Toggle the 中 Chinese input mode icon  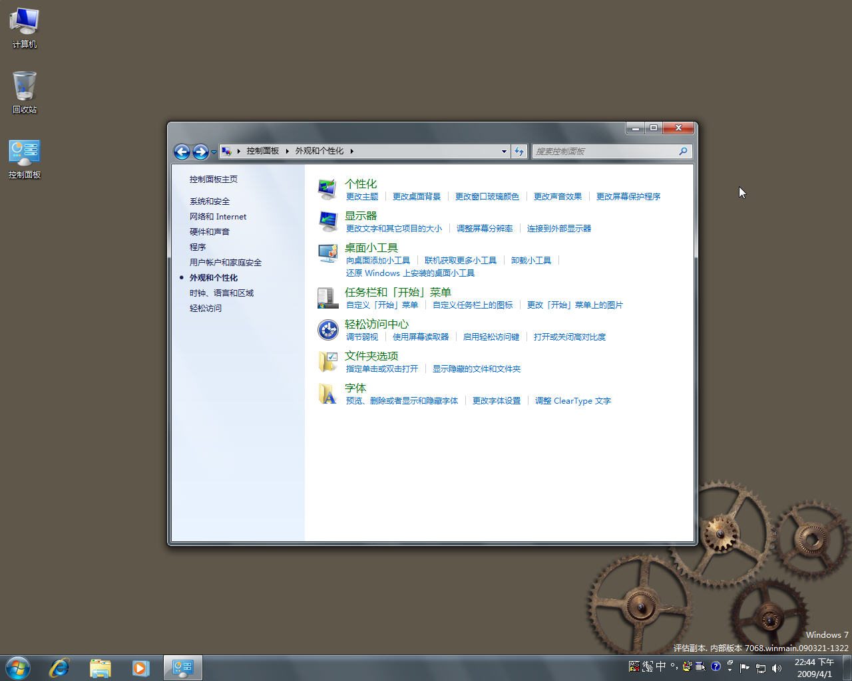pyautogui.click(x=661, y=666)
